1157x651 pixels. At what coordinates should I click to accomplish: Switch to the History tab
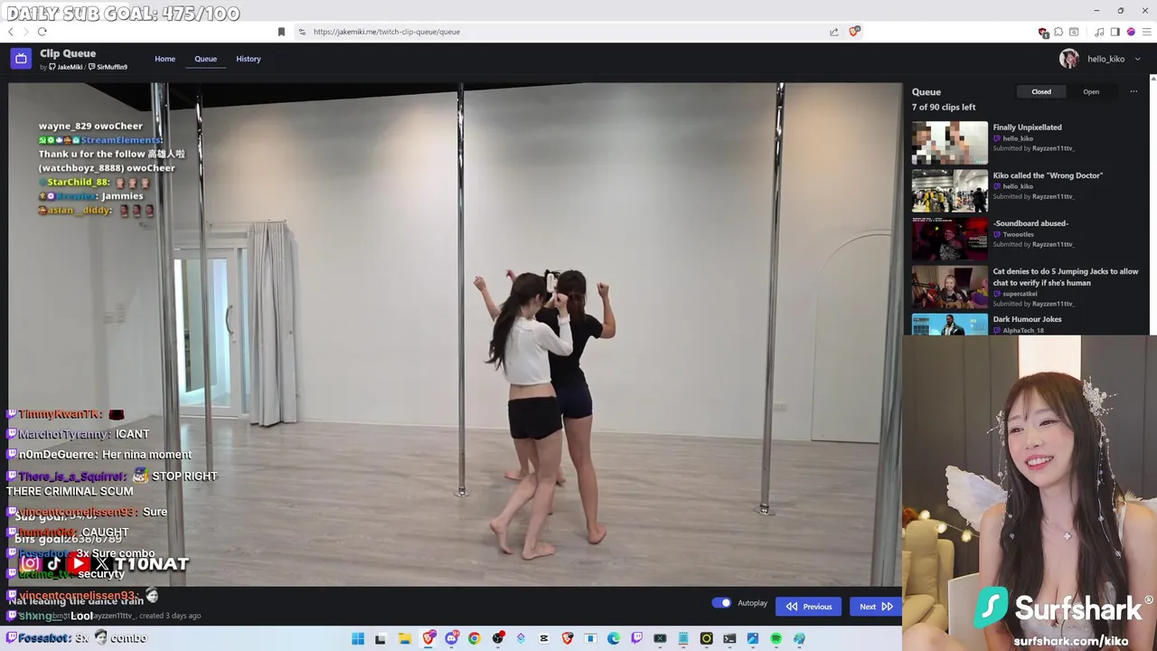tap(249, 59)
